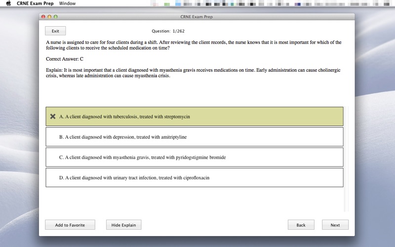Viewport: 395px width, 247px height.
Task: Open the CRNE Exam Prep menu
Action: (x=35, y=3)
